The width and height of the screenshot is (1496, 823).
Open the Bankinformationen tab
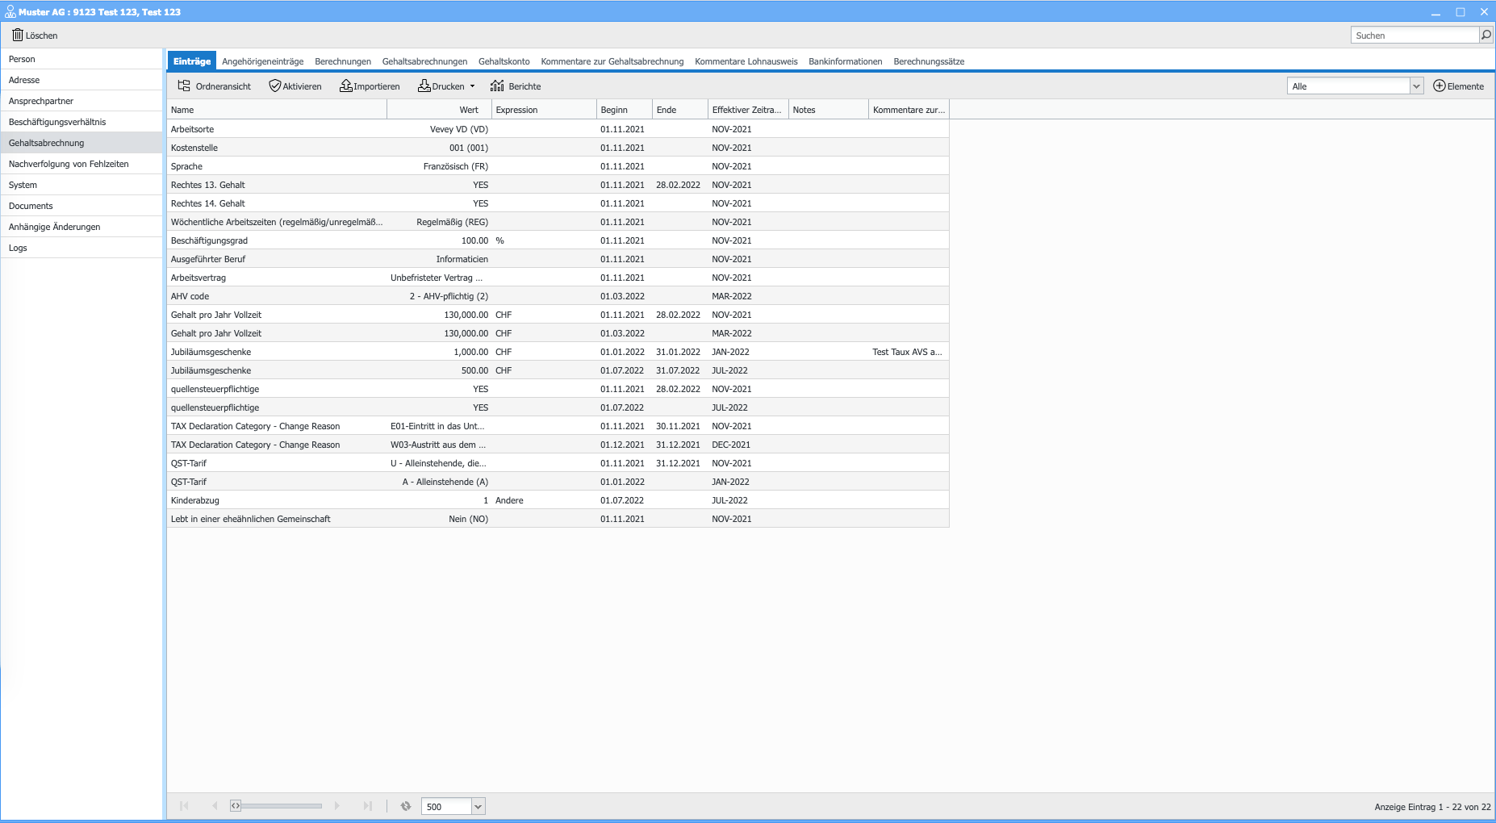click(845, 61)
